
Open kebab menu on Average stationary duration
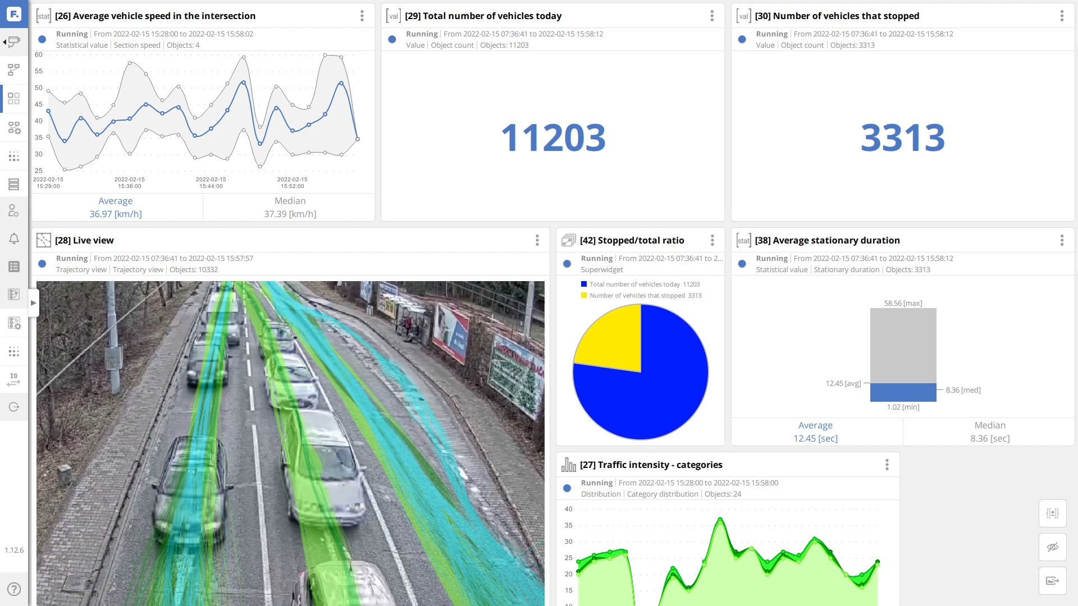1062,240
